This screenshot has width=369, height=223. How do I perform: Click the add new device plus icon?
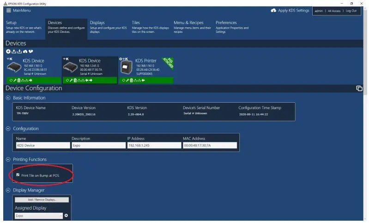click(8, 51)
